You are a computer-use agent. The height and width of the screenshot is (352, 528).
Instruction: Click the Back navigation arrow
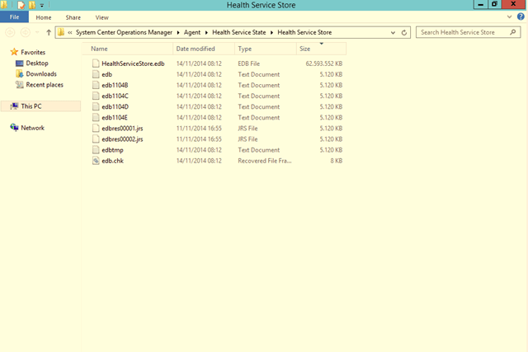[x=10, y=32]
